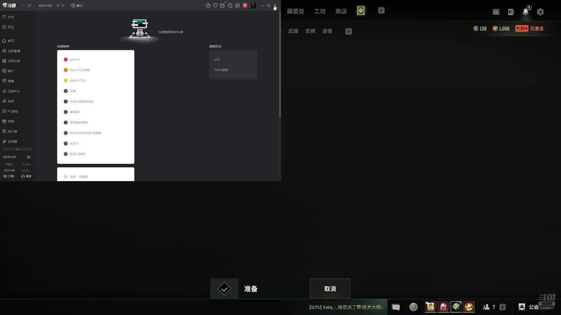The image size is (561, 315).
Task: Toggle the 准备 ready checkmark
Action: (x=224, y=289)
